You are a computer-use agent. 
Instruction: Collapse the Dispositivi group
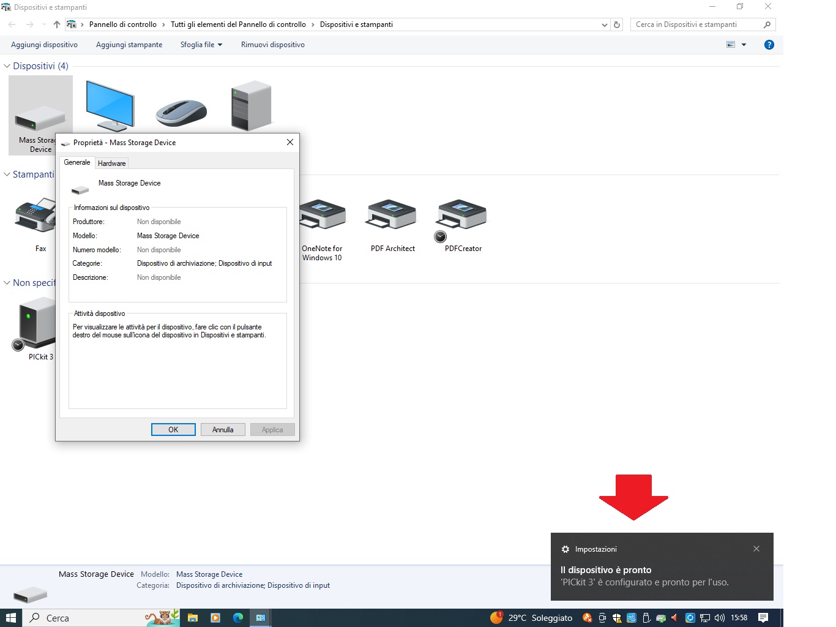click(x=7, y=66)
